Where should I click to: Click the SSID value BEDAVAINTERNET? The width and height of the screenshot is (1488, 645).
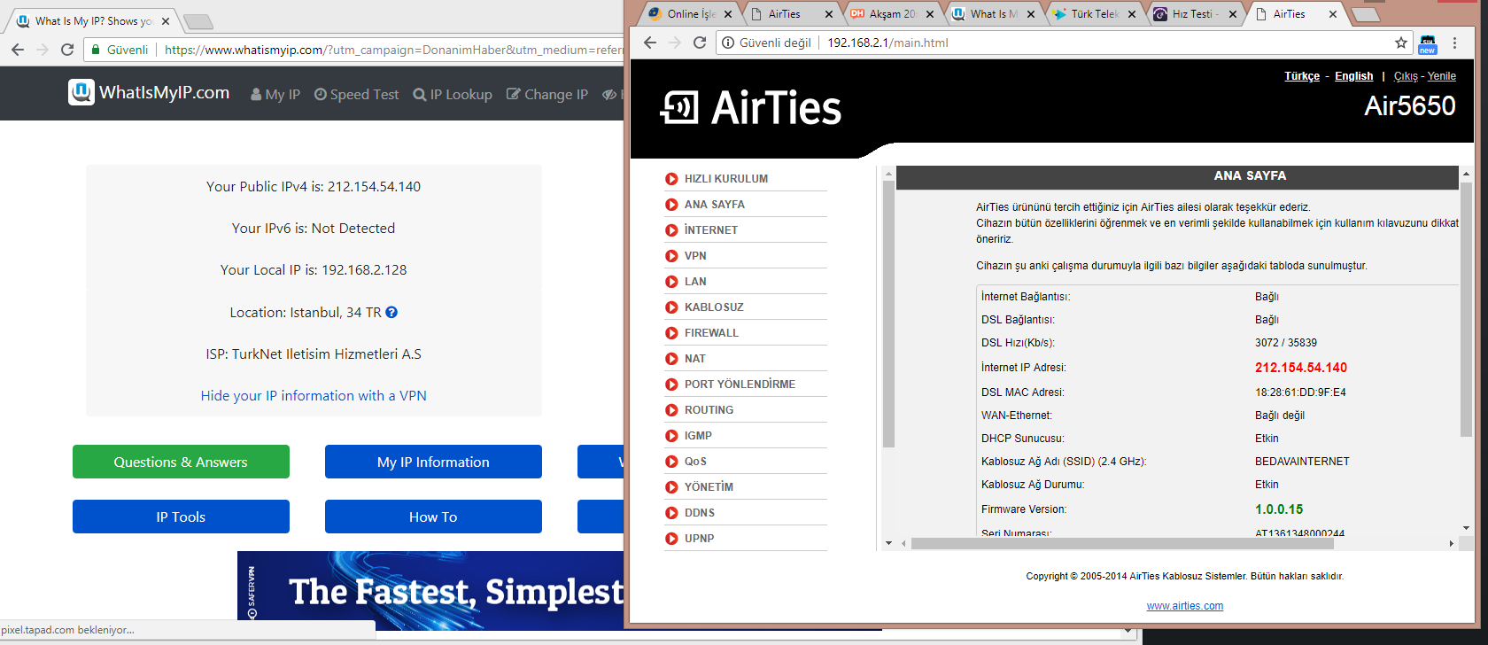(x=1302, y=462)
